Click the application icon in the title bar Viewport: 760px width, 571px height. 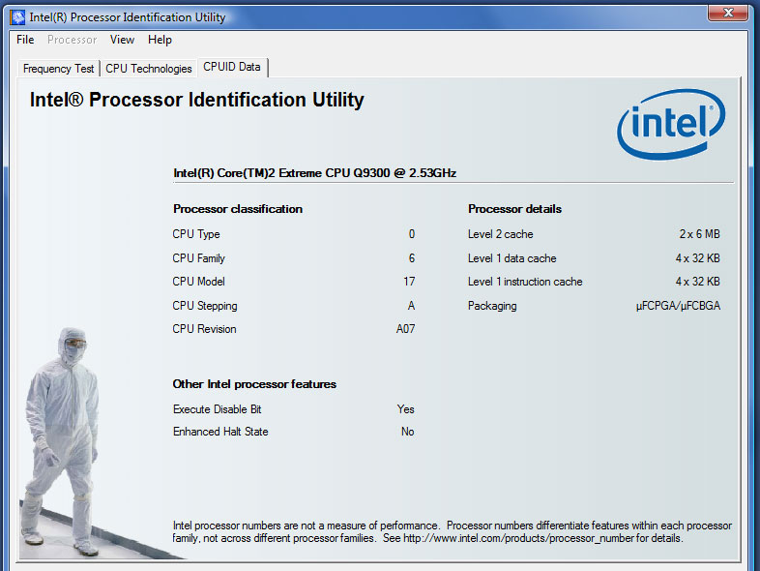17,17
